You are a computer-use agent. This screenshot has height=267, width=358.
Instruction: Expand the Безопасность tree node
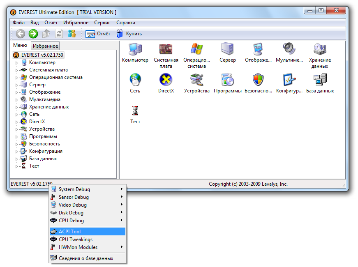pos(17,144)
